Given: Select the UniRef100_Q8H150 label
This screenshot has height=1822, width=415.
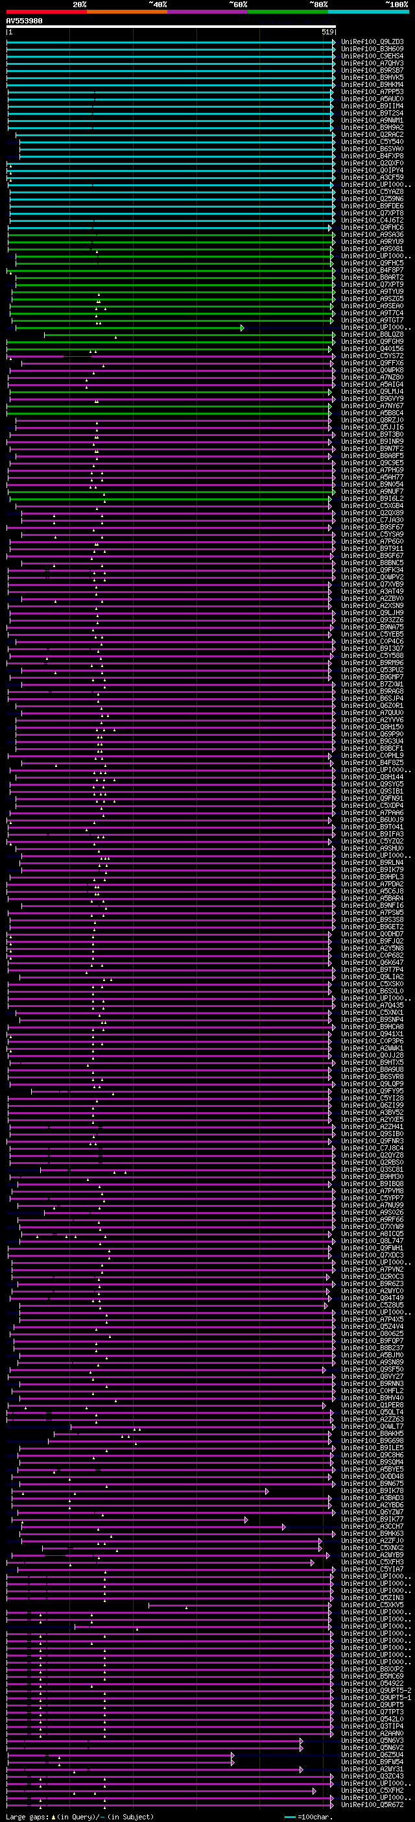Looking at the screenshot, I should 373,726.
